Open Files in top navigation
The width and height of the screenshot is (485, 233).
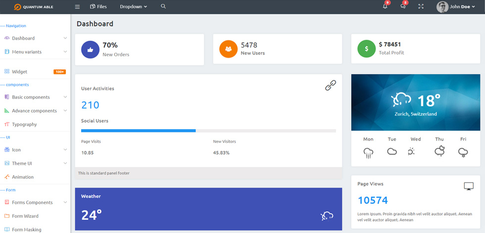tap(98, 6)
